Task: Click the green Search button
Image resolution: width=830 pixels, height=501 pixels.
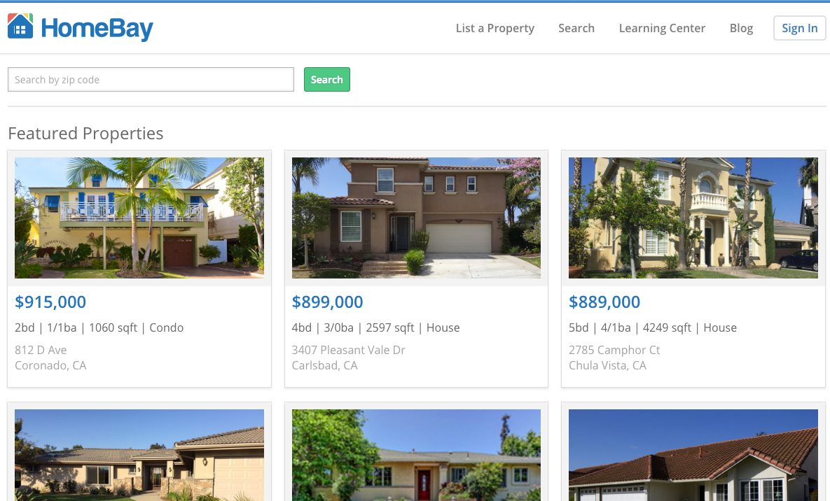Action: (x=326, y=79)
